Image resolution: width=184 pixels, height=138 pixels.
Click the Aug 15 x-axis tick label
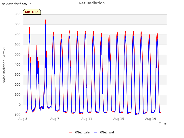[119, 119]
